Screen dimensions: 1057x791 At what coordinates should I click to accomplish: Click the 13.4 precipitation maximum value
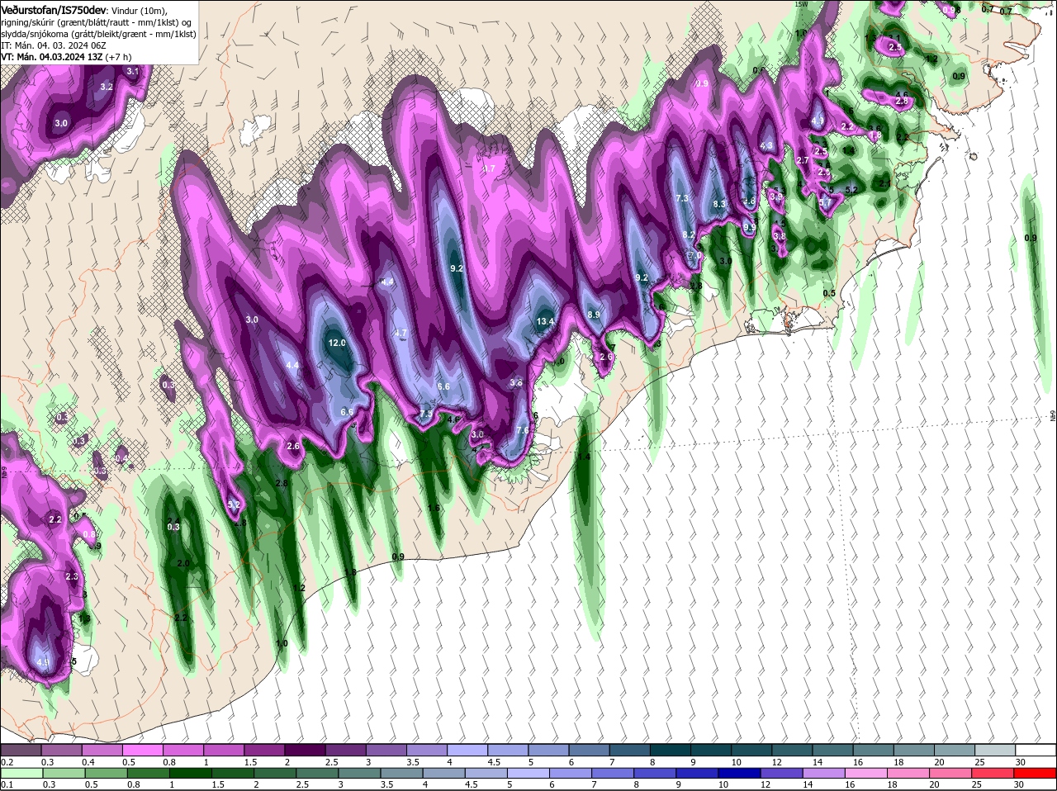click(x=545, y=321)
